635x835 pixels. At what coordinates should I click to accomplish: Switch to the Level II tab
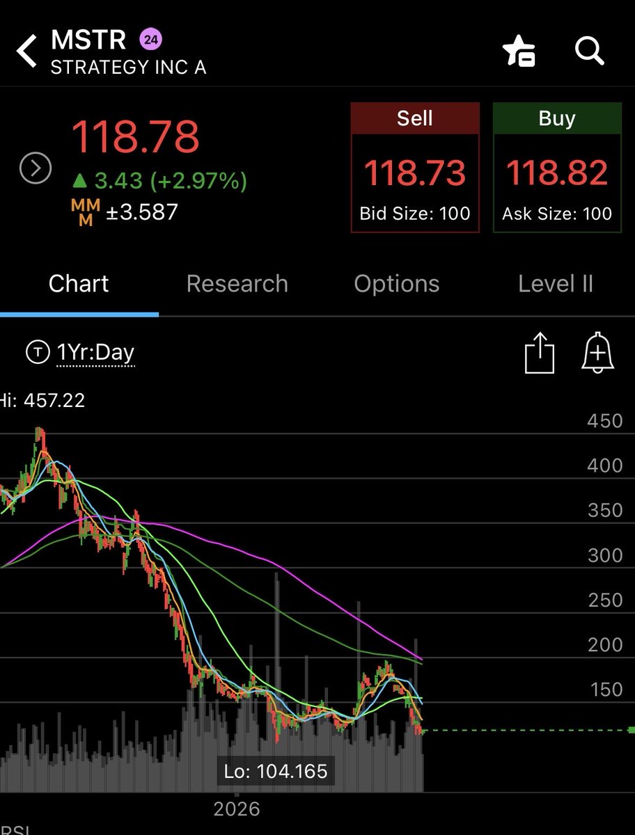pos(556,284)
